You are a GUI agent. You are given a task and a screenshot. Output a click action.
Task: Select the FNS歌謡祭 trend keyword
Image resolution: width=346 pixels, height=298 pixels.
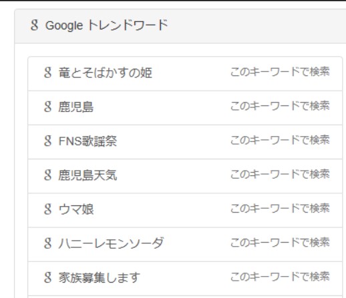(x=88, y=141)
